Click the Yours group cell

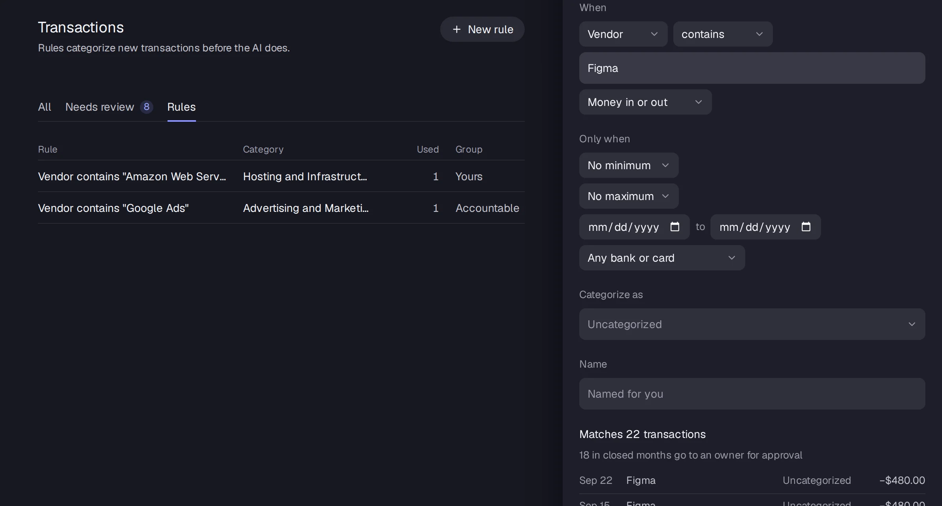tap(469, 176)
